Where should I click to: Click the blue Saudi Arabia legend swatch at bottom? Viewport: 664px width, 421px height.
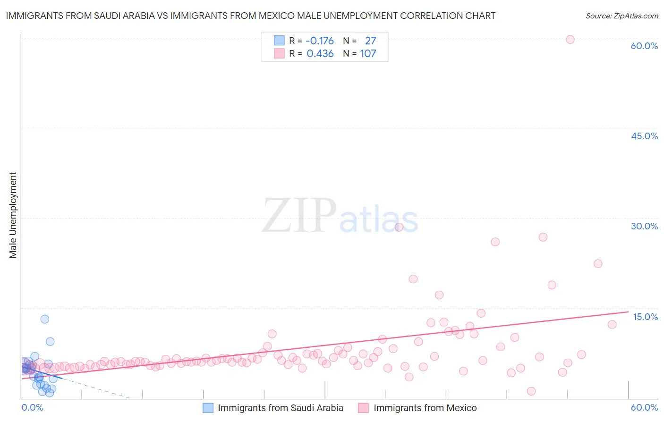[x=208, y=408]
